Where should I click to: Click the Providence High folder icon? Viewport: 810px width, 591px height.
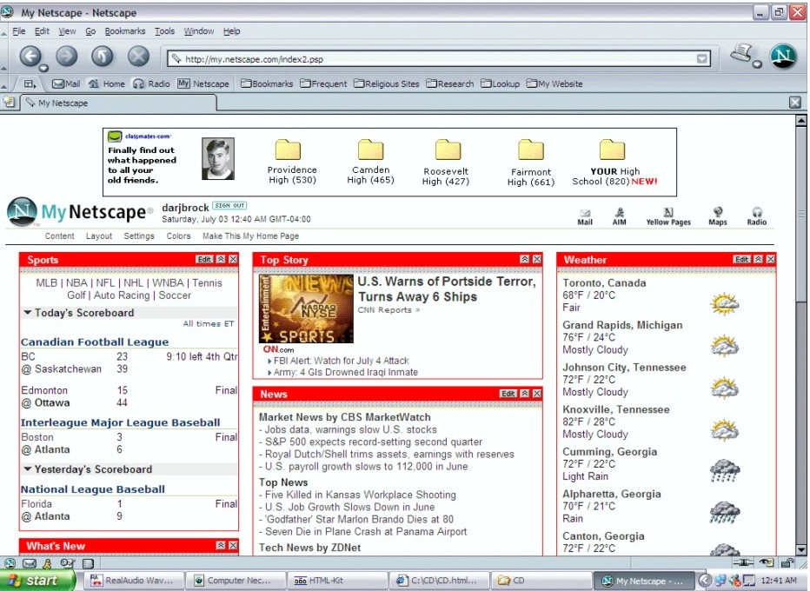point(288,149)
